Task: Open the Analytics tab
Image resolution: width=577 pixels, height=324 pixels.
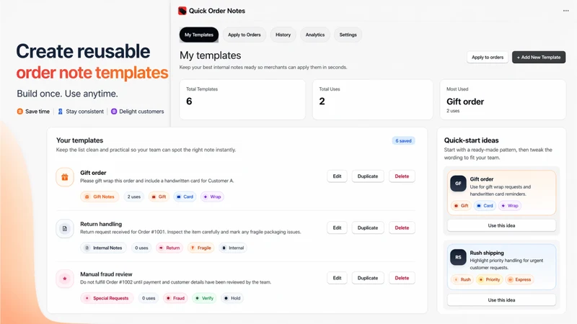Action: [315, 35]
